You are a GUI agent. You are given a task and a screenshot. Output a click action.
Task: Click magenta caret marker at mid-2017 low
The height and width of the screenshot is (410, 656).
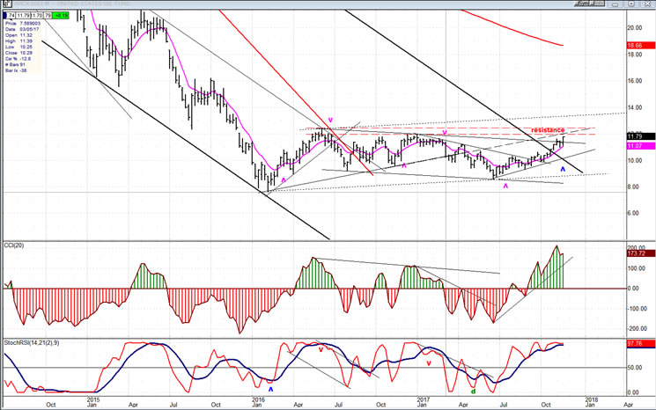click(x=505, y=186)
